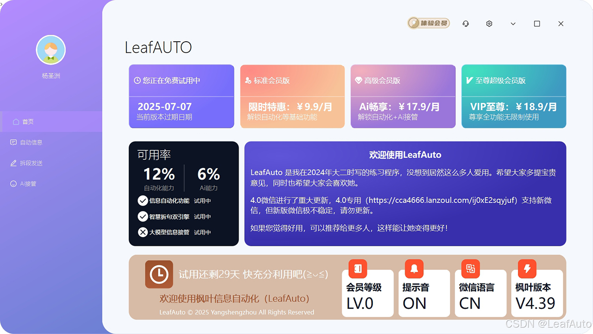593x334 pixels.
Task: Click the 提示音 bell icon
Action: 413,269
